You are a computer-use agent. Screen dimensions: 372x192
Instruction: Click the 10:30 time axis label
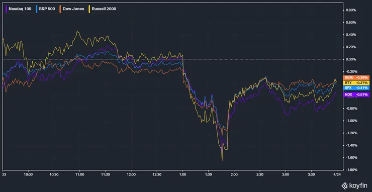pos(54,174)
